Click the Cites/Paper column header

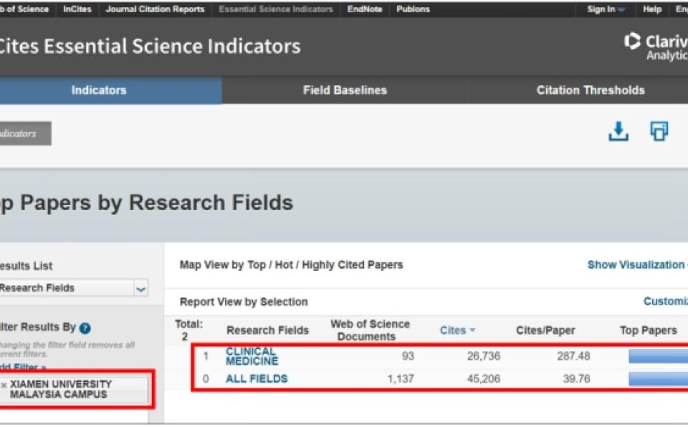pos(545,330)
